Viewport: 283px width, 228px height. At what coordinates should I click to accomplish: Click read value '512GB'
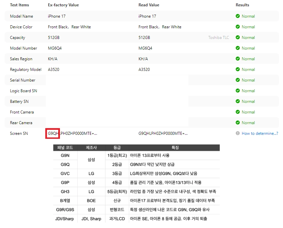(x=144, y=38)
